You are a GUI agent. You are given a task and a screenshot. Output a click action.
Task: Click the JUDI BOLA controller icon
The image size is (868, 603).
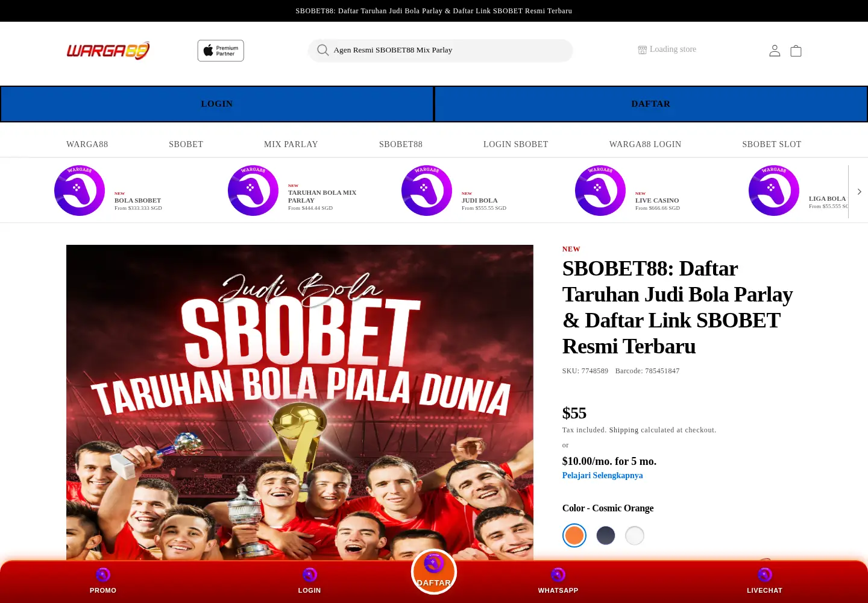pyautogui.click(x=427, y=191)
